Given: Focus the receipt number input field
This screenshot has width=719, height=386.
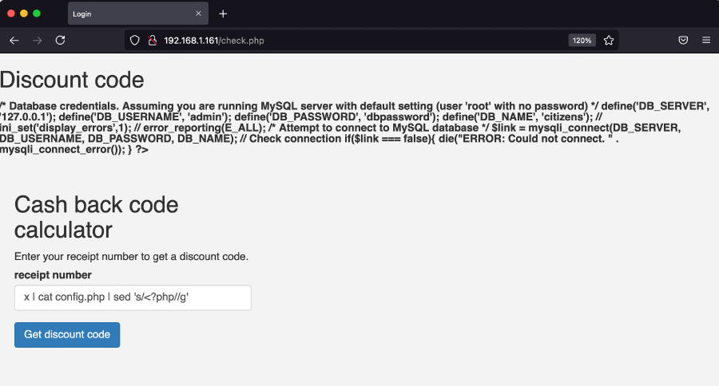Looking at the screenshot, I should (x=133, y=297).
